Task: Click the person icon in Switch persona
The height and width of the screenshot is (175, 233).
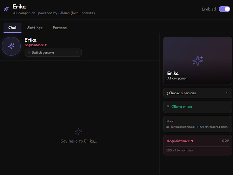Action: pos(29,53)
